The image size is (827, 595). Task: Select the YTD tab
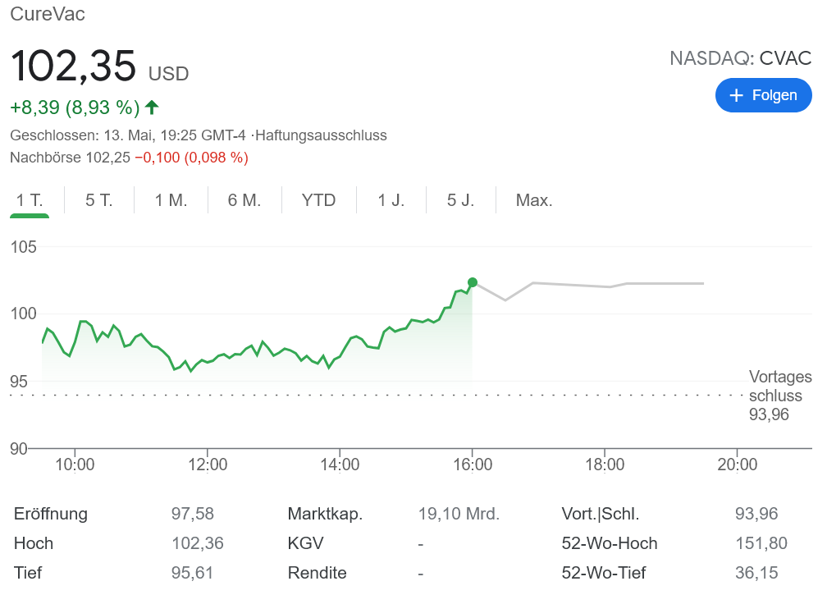pos(318,200)
